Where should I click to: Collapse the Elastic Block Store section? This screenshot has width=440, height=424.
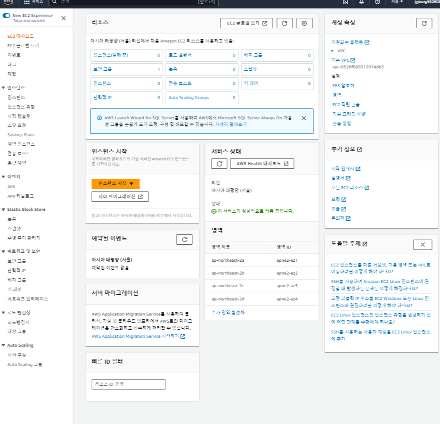click(x=3, y=209)
